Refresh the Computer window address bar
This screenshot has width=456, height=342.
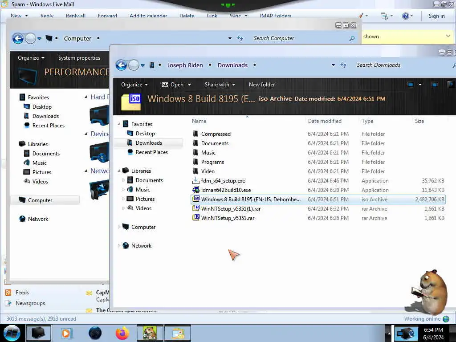point(240,38)
